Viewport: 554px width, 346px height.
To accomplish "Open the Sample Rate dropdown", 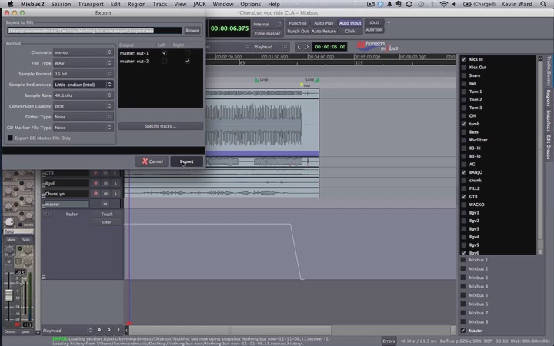I will pyautogui.click(x=83, y=95).
